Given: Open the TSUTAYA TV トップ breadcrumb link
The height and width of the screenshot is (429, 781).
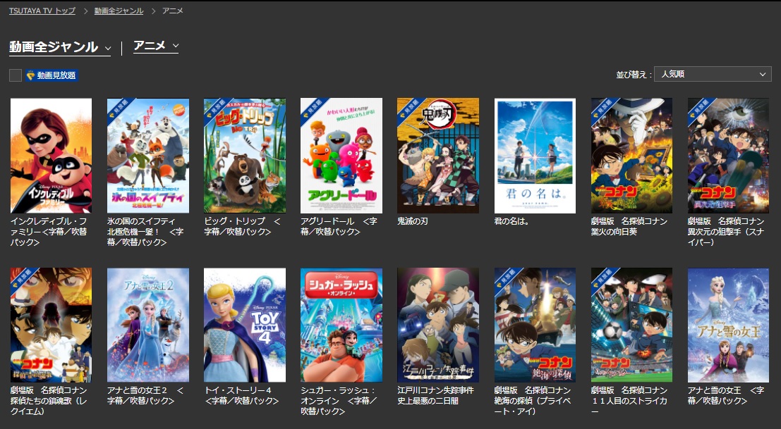Looking at the screenshot, I should click(42, 11).
